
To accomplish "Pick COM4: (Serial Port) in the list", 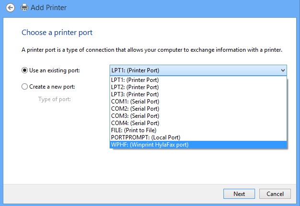I will 198,123.
